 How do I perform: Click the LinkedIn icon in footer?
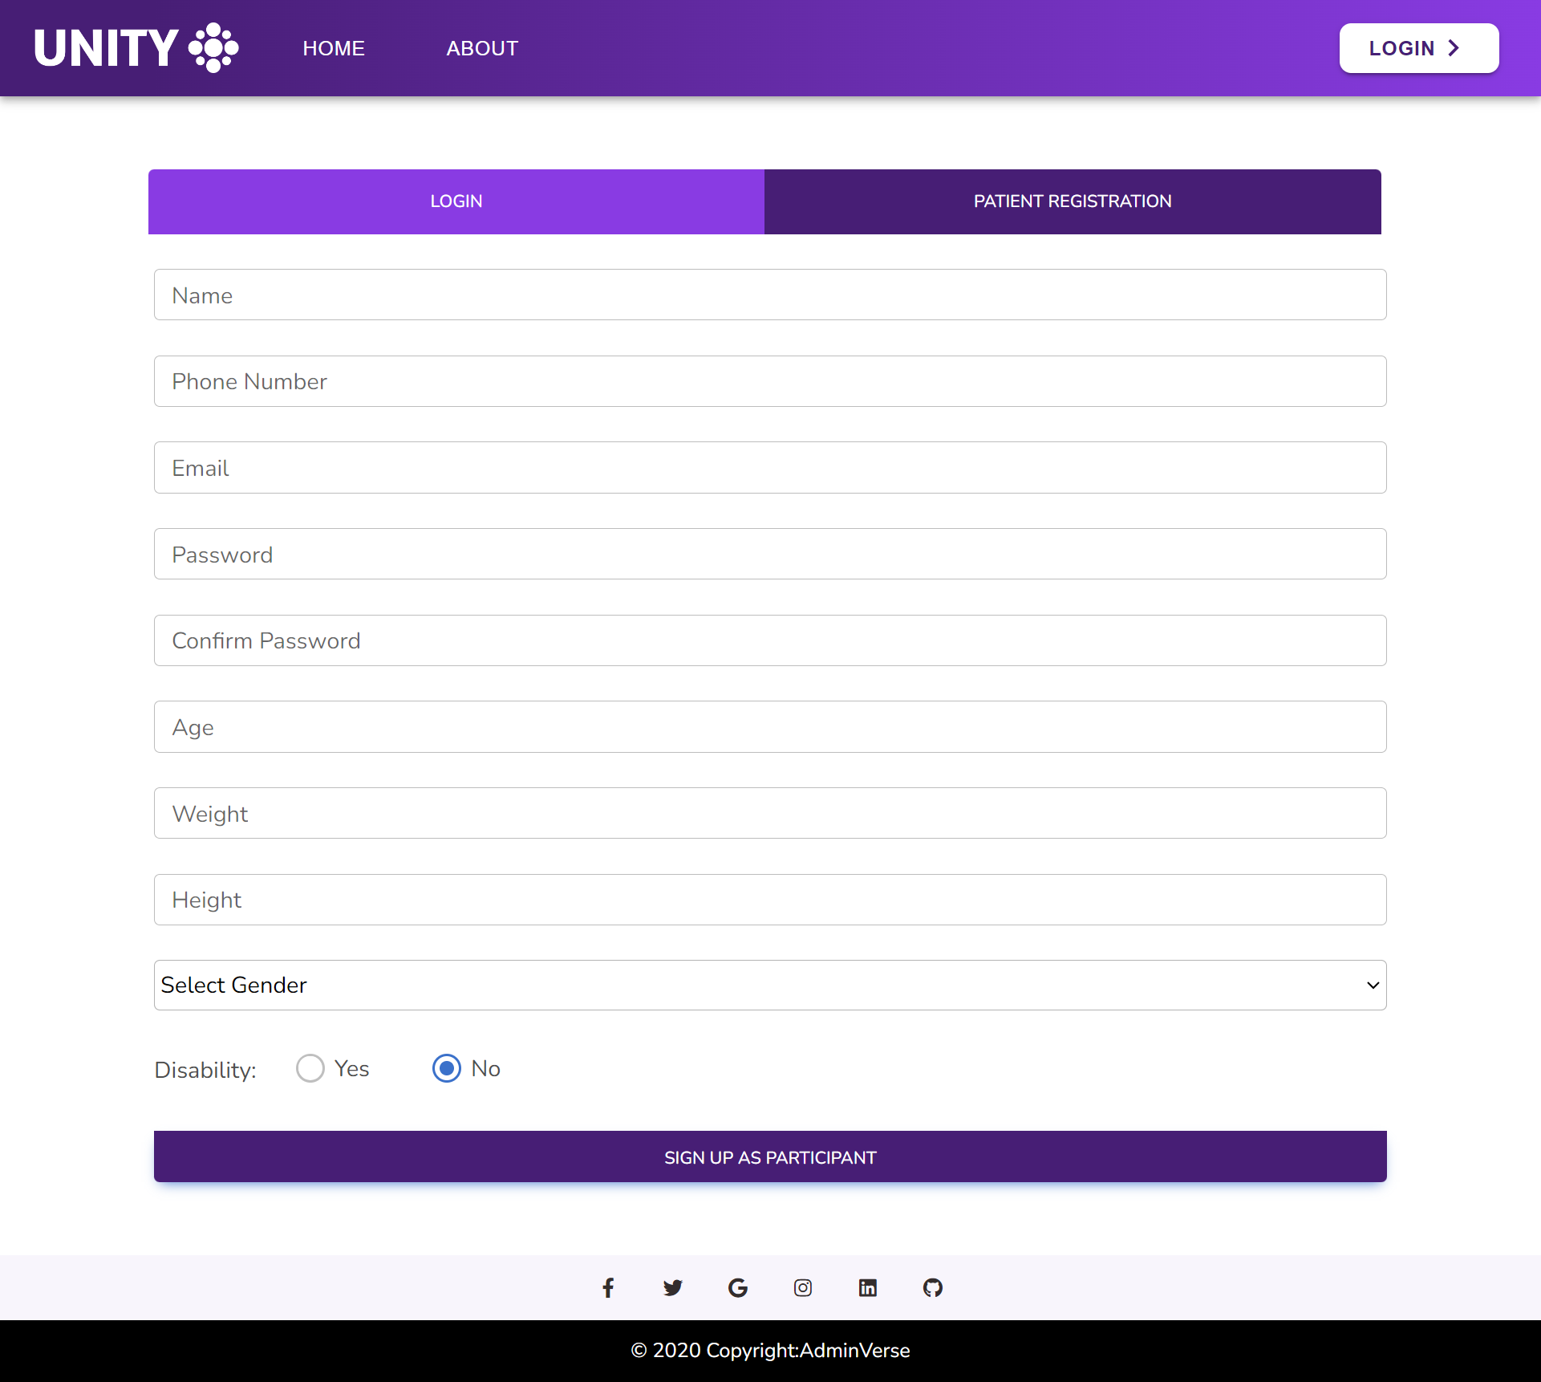[868, 1287]
